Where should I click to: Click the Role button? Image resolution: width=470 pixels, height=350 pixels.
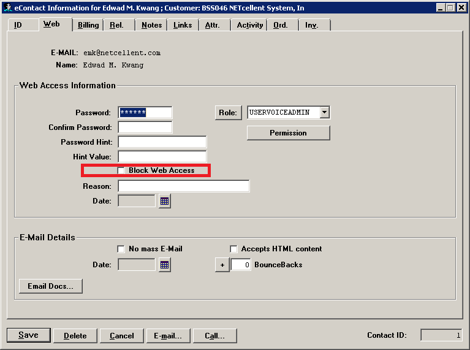pyautogui.click(x=228, y=113)
